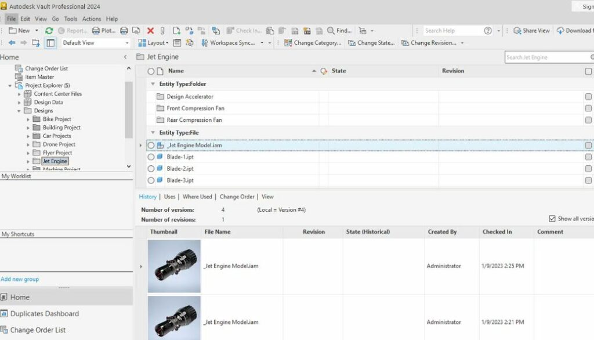Click the Change State button
This screenshot has height=340, width=594.
371,43
